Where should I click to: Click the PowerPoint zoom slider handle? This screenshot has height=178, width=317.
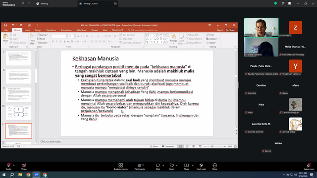212,146
